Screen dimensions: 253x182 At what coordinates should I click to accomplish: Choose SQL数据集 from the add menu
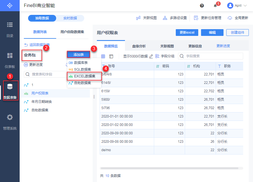point(82,69)
